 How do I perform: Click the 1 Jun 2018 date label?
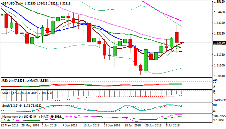(49, 125)
